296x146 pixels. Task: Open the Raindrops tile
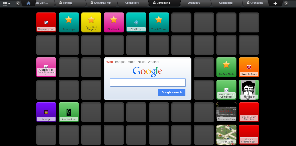69,22
